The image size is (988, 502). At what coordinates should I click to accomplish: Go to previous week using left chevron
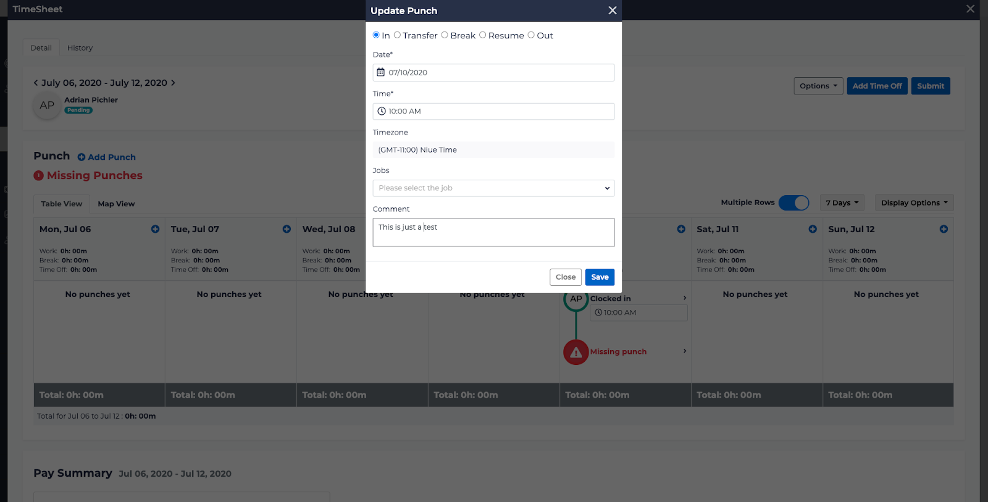tap(36, 83)
